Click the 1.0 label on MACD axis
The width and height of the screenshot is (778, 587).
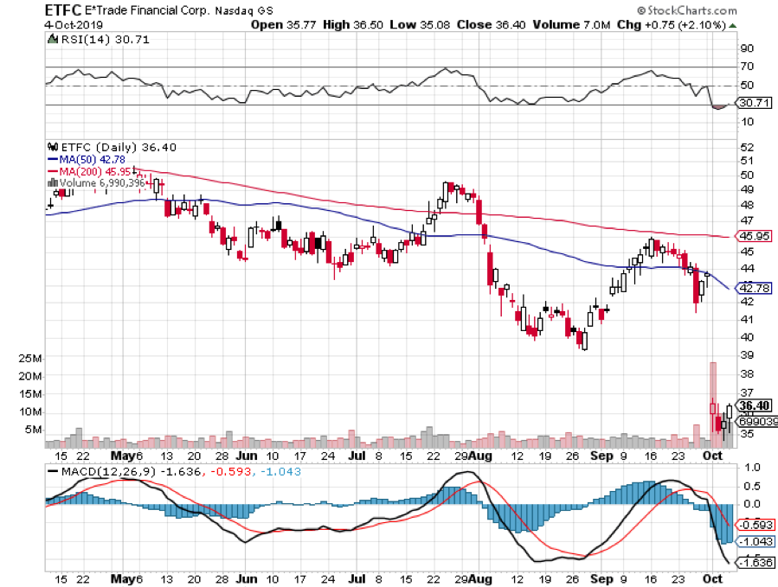(x=752, y=468)
